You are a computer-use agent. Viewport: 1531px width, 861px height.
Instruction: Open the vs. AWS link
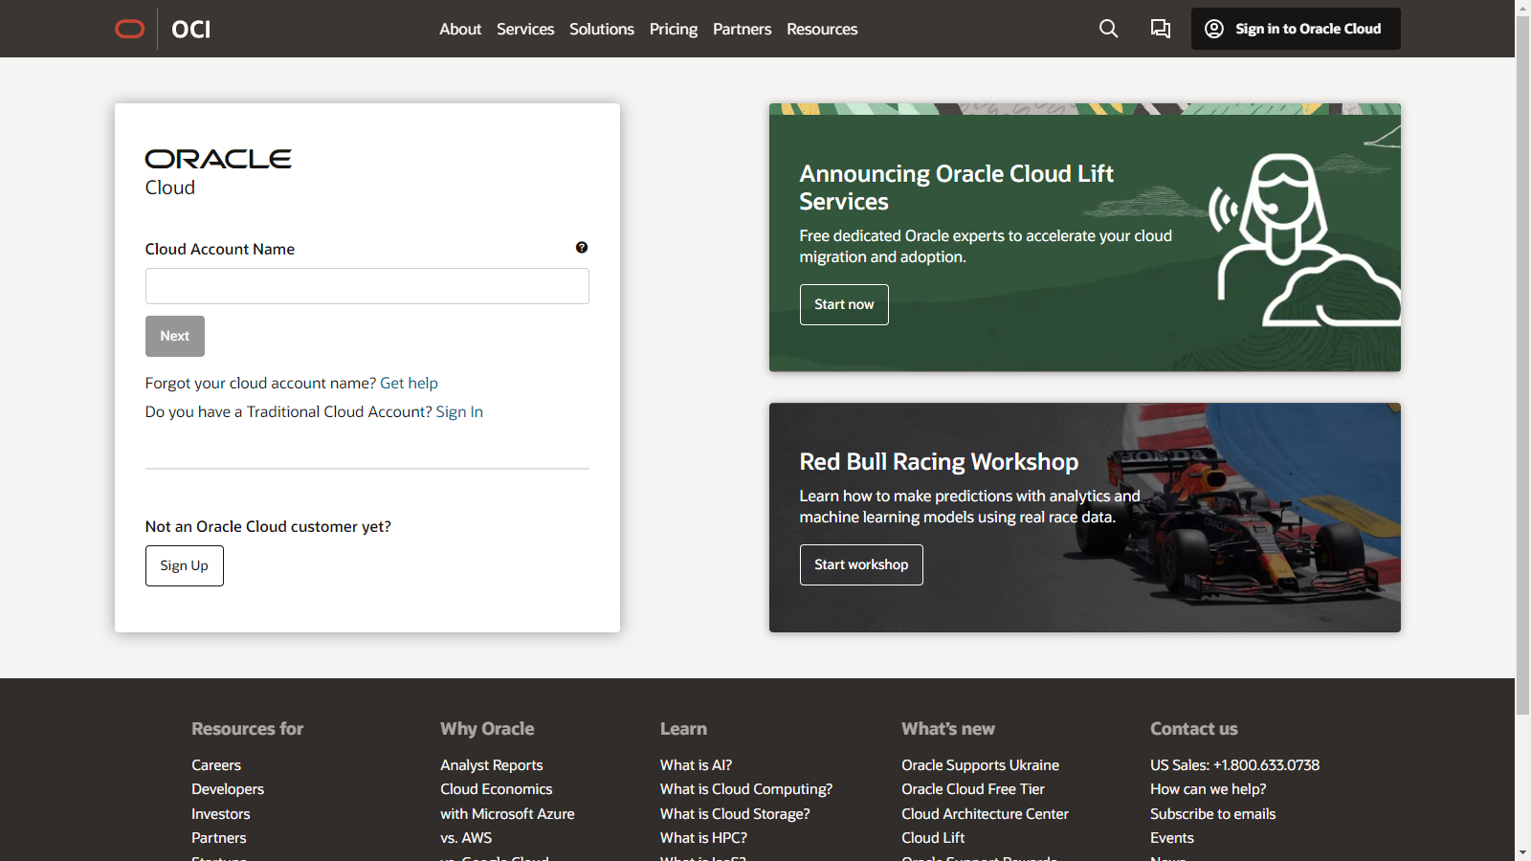point(466,838)
